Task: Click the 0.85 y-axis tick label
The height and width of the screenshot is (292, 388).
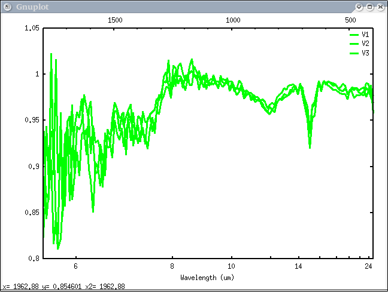Action: 32,212
